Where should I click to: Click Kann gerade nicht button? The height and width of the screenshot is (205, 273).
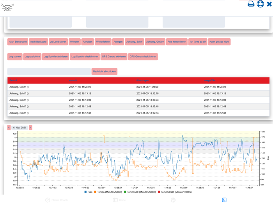219,42
